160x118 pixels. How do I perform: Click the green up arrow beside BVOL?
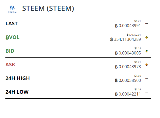[x=147, y=37]
